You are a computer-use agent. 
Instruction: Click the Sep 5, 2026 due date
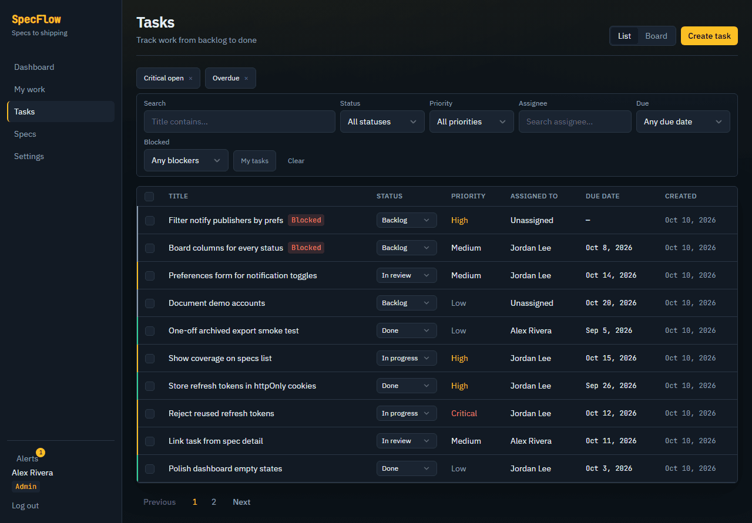609,330
